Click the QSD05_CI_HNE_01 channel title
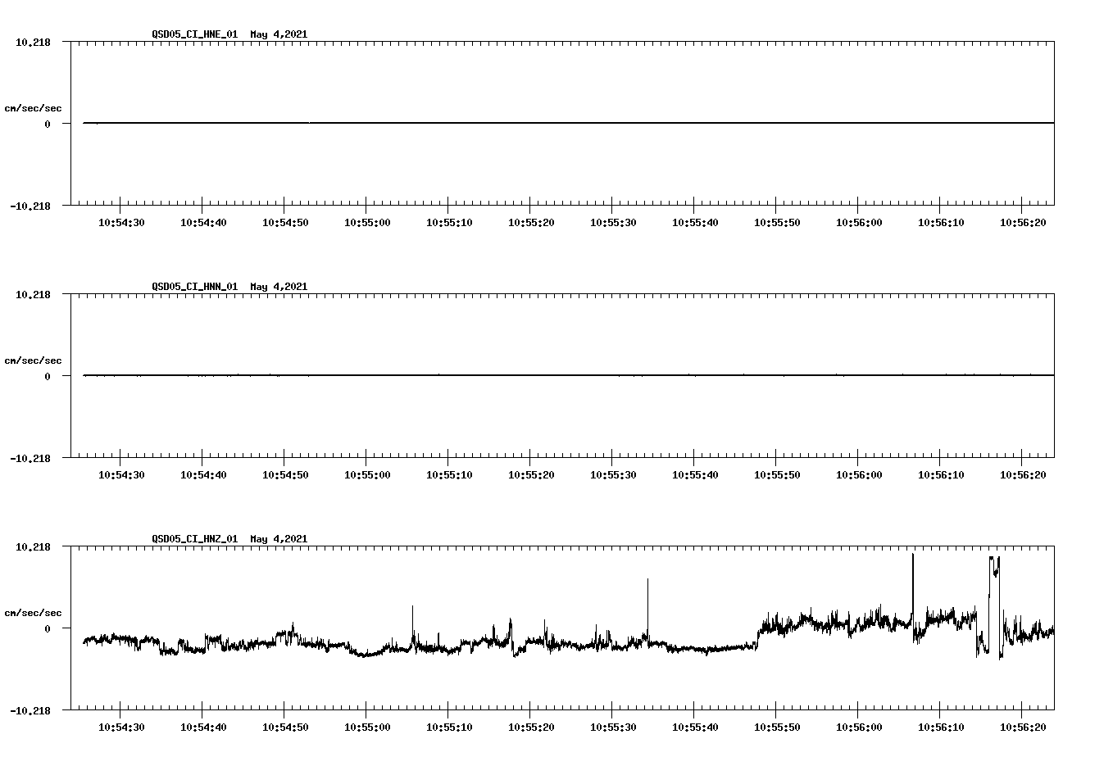The height and width of the screenshot is (757, 1113). pos(197,35)
